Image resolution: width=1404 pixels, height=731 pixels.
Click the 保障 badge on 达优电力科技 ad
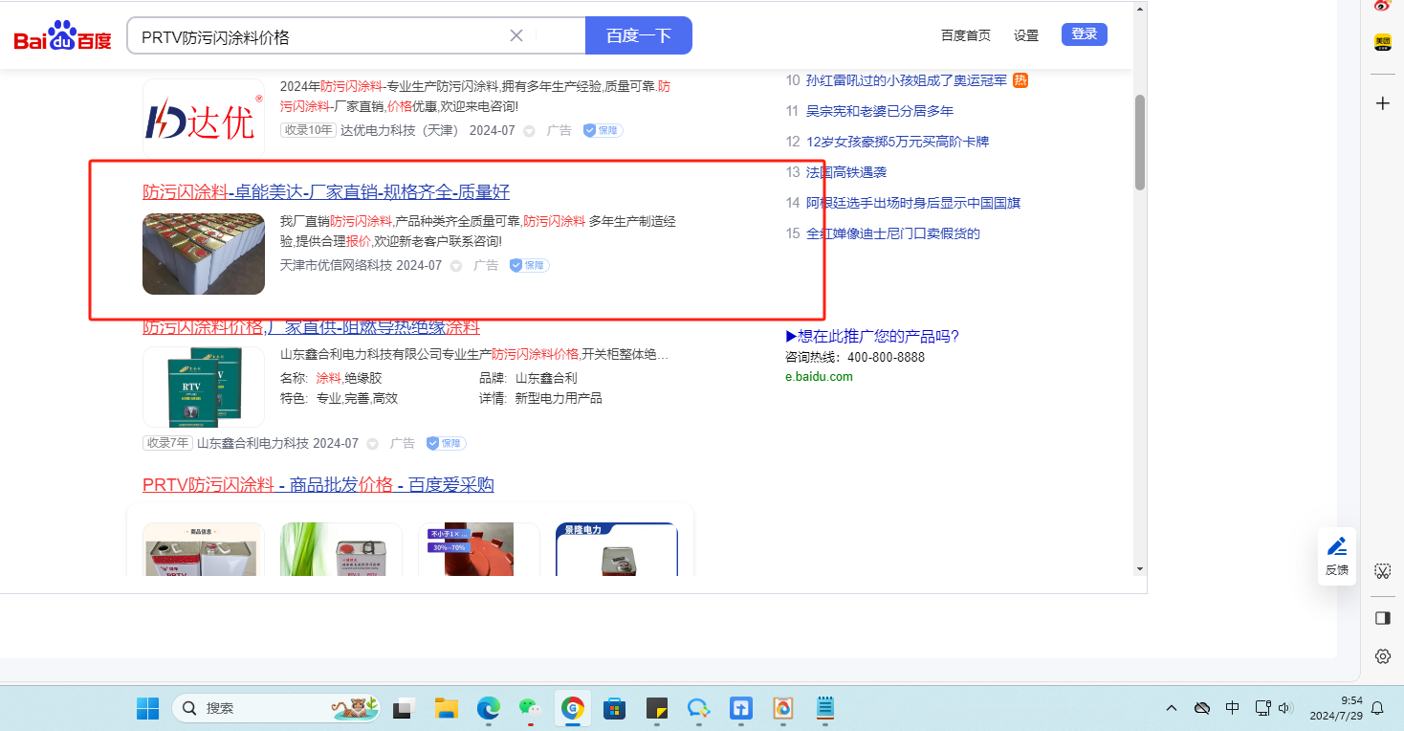click(x=603, y=130)
